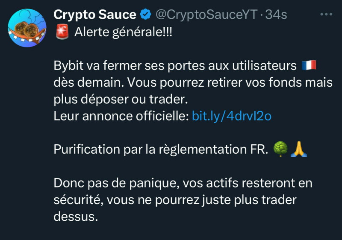Click the line starting "sécurité, vous ne pourrez"
The height and width of the screenshot is (240, 342).
[175, 200]
